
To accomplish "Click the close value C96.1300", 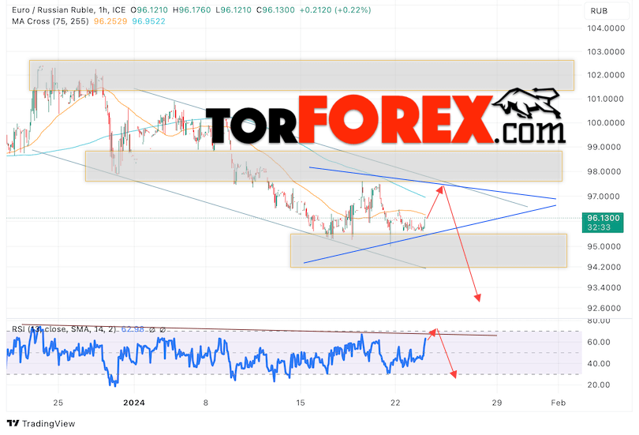I will (275, 9).
